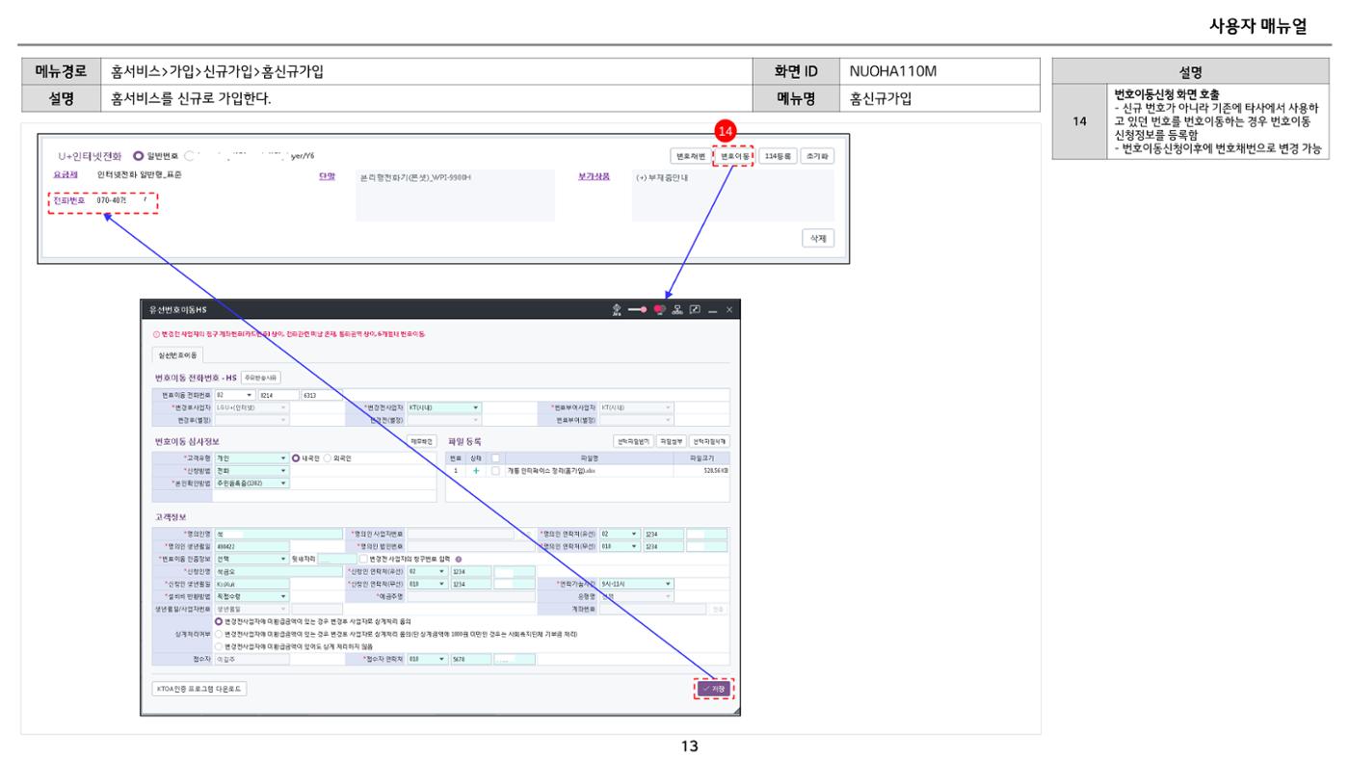
Task: Click the 선택파일삭제 button
Action: 709,441
